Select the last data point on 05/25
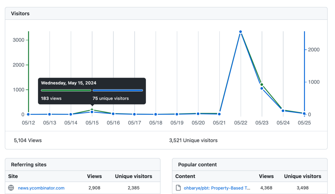The width and height of the screenshot is (335, 194). pyautogui.click(x=304, y=114)
